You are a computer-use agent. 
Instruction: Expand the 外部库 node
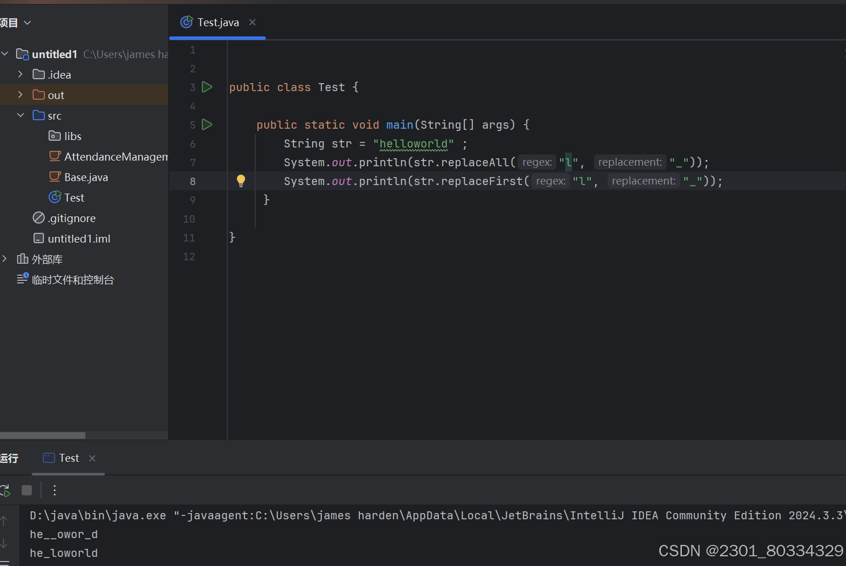(x=5, y=259)
